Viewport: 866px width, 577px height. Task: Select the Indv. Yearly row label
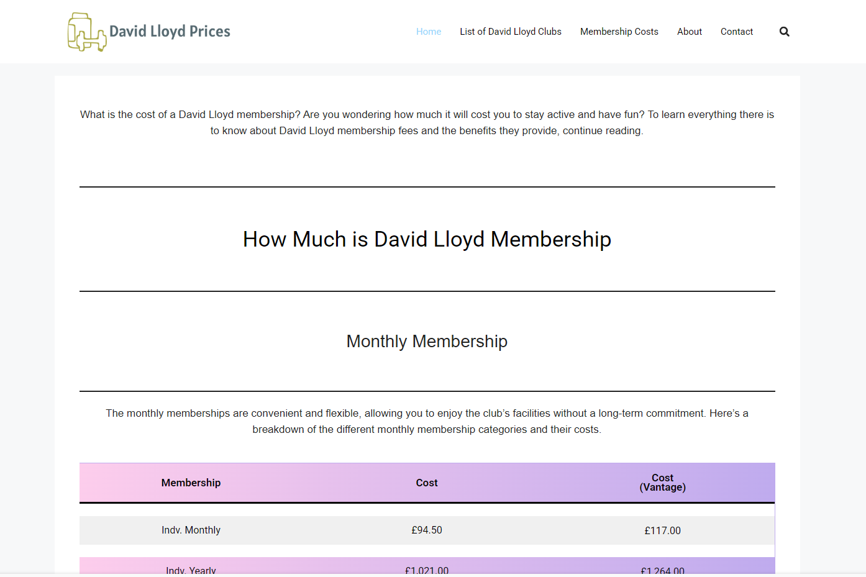tap(191, 570)
